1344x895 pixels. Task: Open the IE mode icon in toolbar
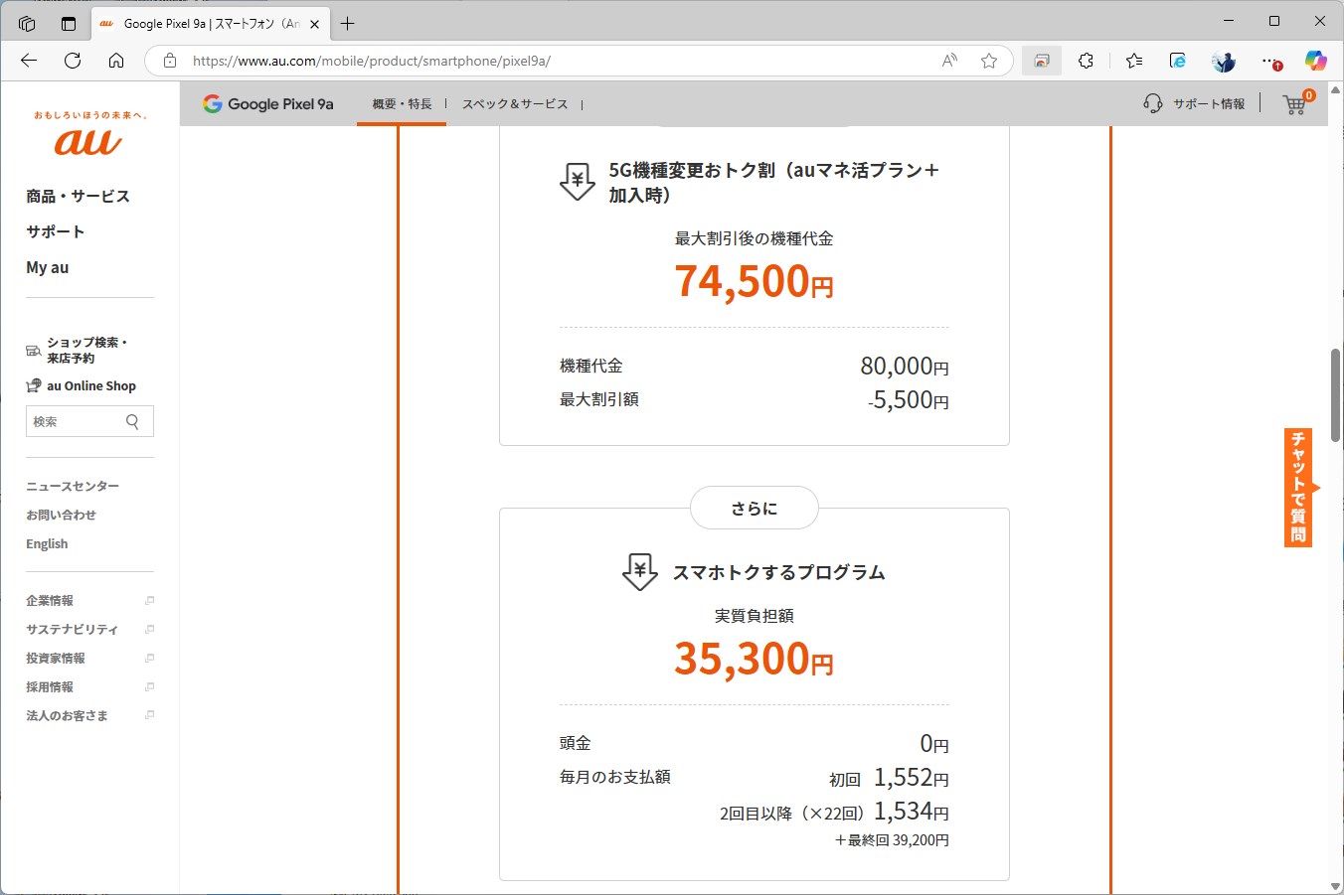point(1178,61)
